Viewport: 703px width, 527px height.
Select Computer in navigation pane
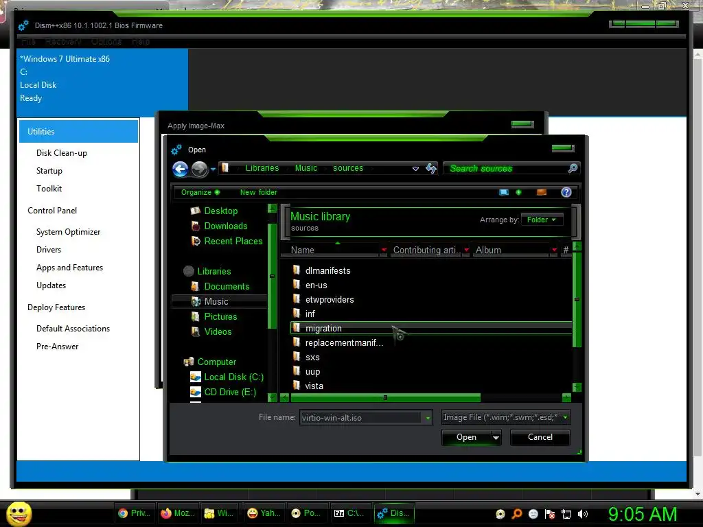point(216,362)
